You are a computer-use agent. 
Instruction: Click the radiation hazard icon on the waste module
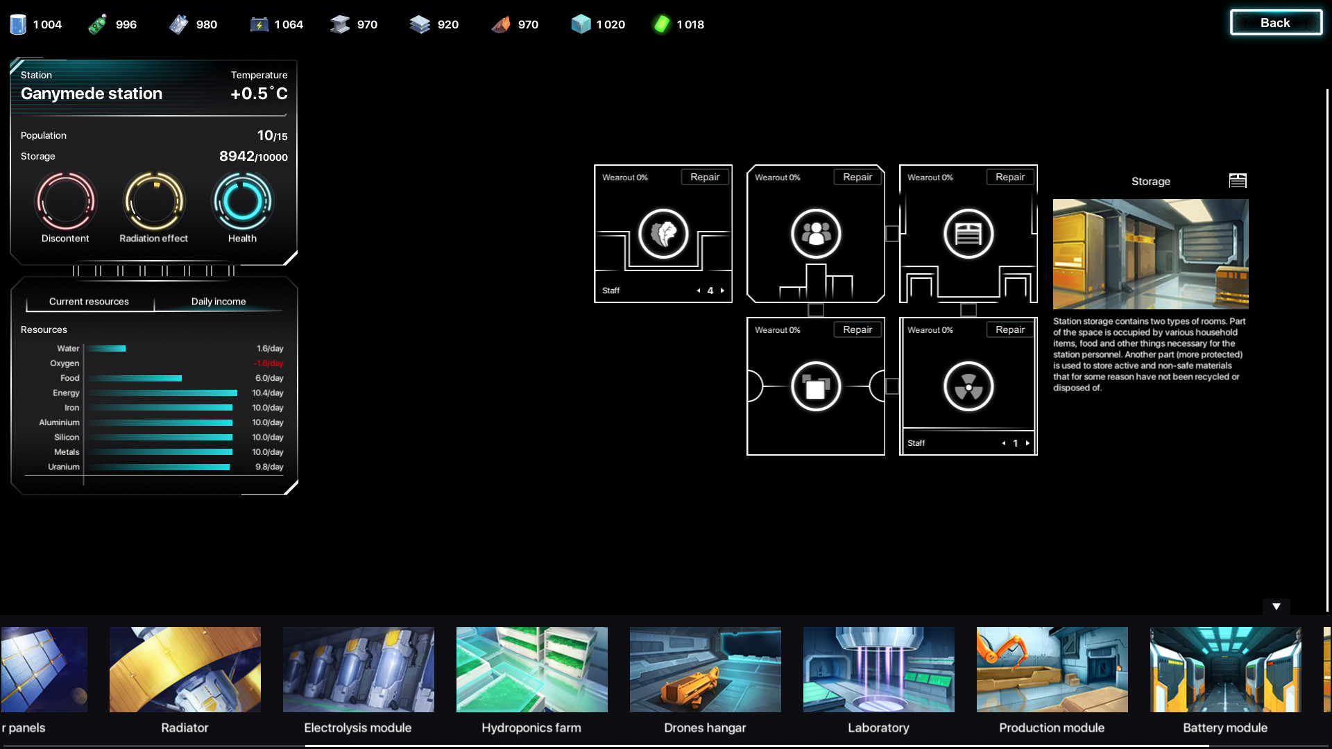968,387
